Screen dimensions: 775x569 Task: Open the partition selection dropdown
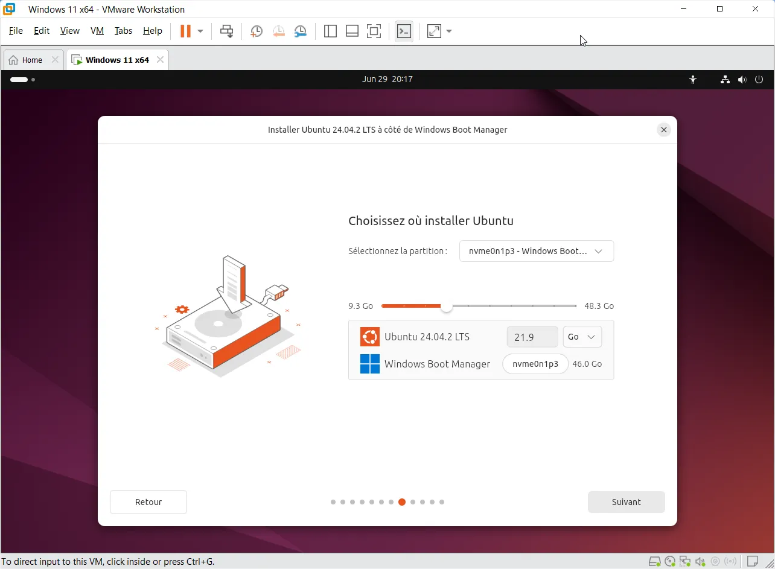[x=537, y=251]
